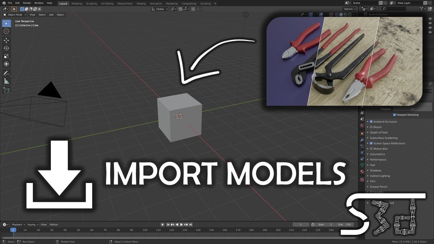Image resolution: width=434 pixels, height=244 pixels.
Task: Click the play animation button
Action: 181,224
